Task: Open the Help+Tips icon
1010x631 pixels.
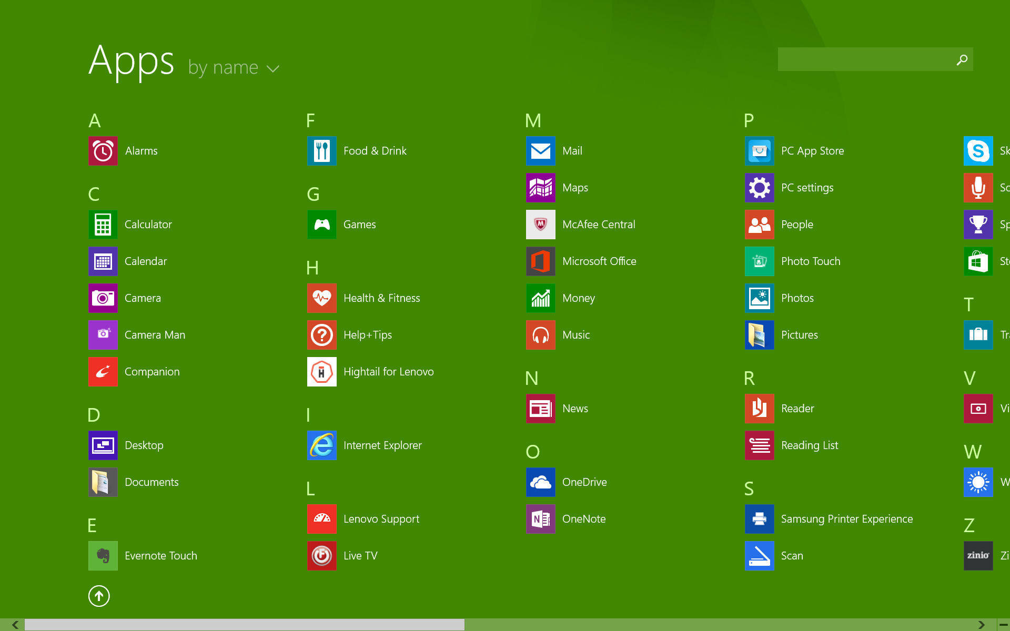Action: 321,335
